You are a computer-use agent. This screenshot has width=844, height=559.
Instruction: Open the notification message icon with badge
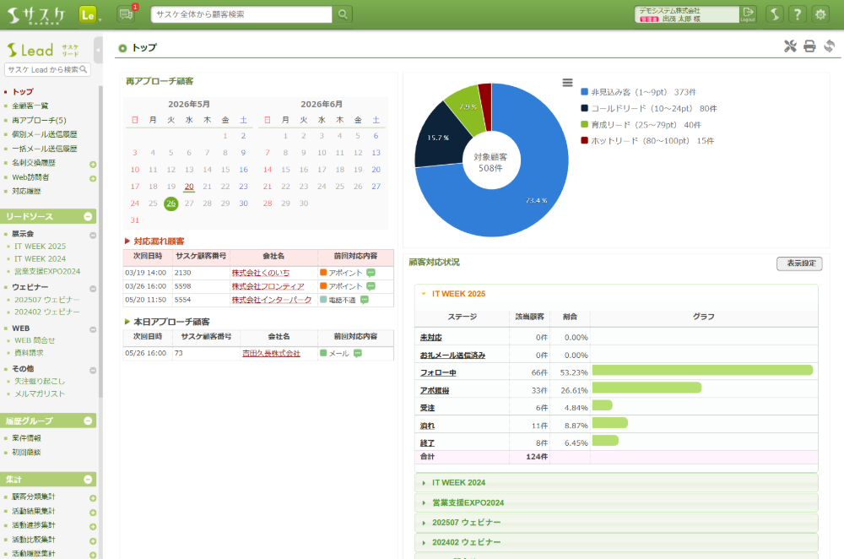(127, 14)
